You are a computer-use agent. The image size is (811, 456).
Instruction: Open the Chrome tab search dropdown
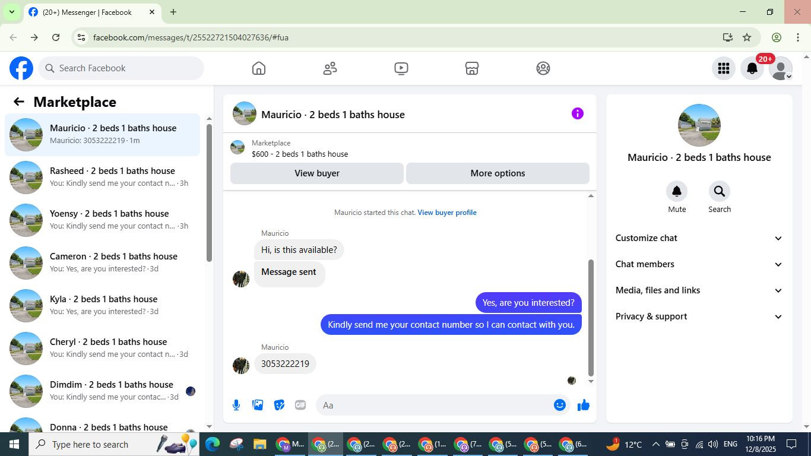click(x=11, y=12)
